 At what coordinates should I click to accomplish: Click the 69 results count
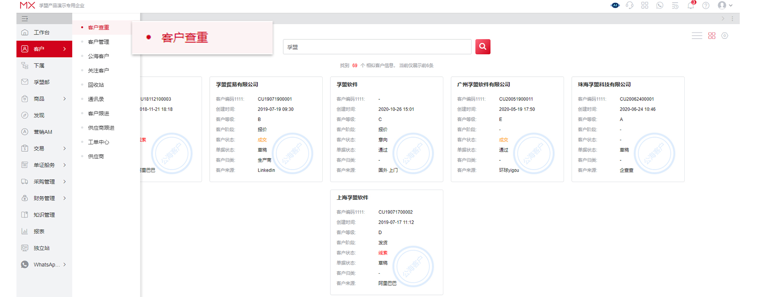pos(355,65)
